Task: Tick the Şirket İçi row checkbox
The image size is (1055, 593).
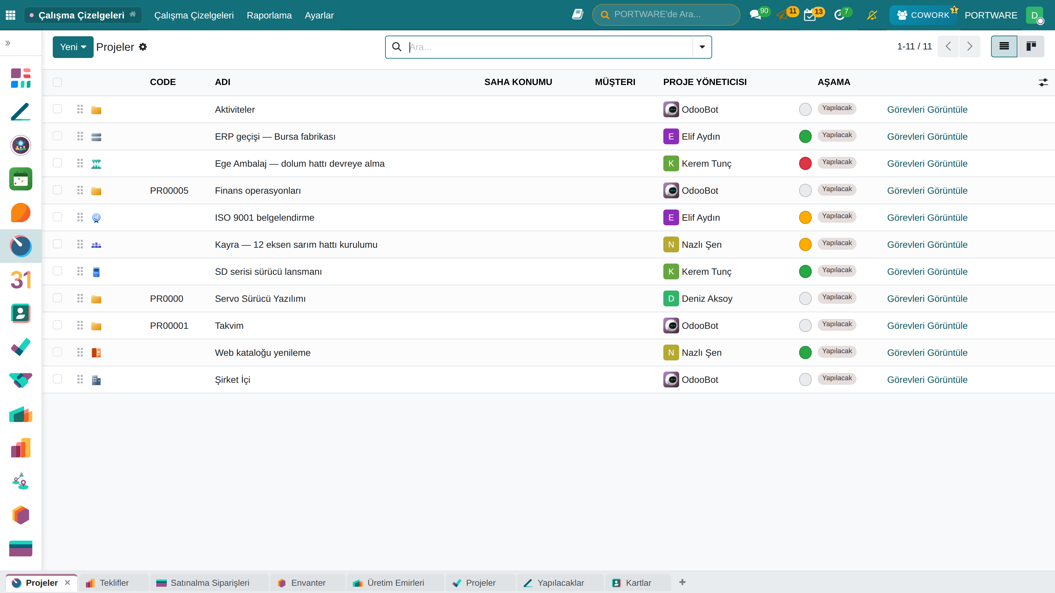Action: (57, 379)
